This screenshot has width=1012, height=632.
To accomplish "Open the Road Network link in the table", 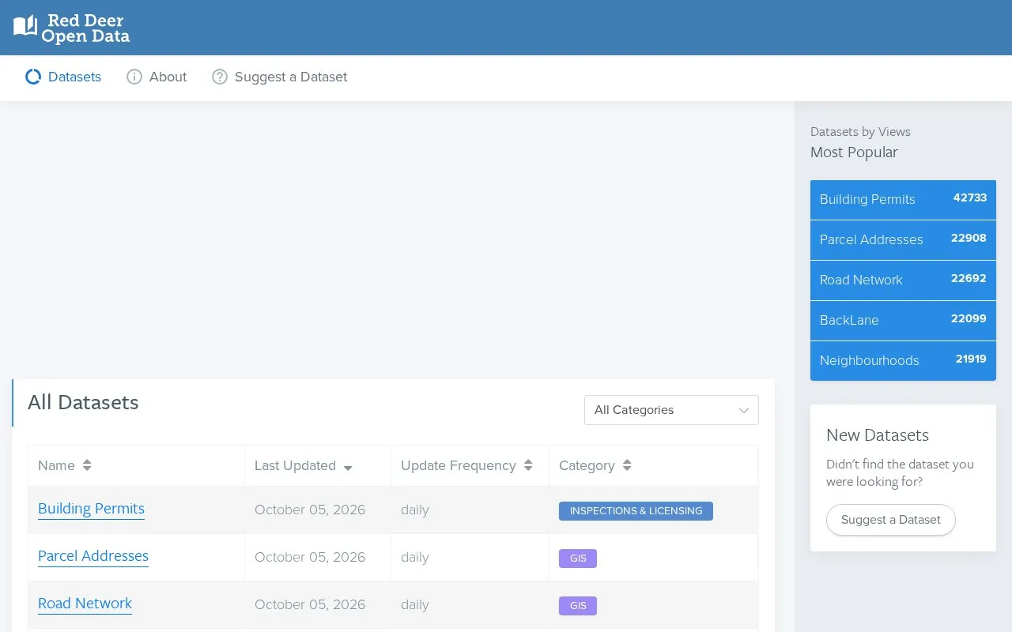I will pyautogui.click(x=85, y=604).
